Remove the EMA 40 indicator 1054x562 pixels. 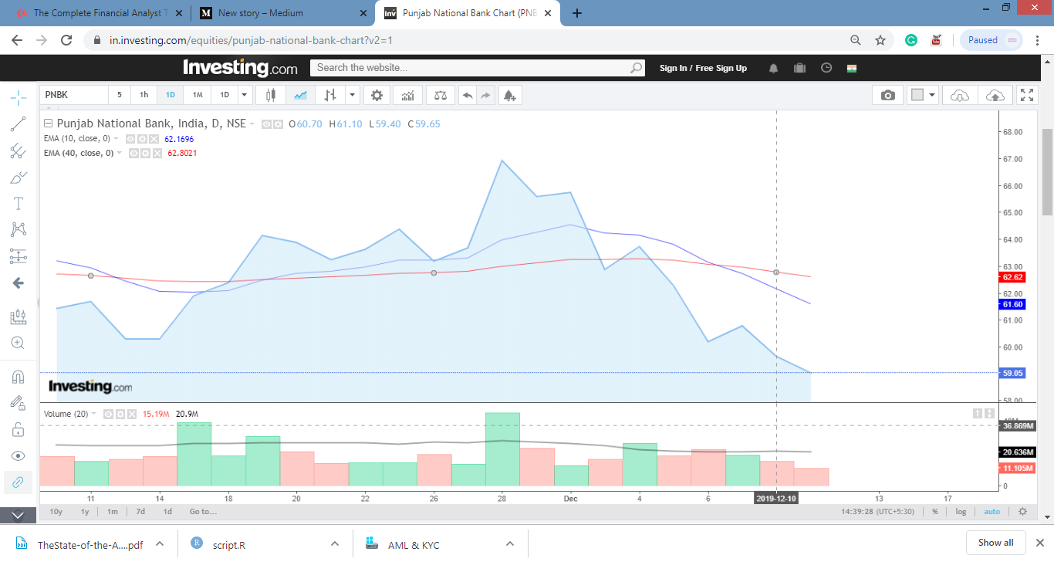pos(157,153)
